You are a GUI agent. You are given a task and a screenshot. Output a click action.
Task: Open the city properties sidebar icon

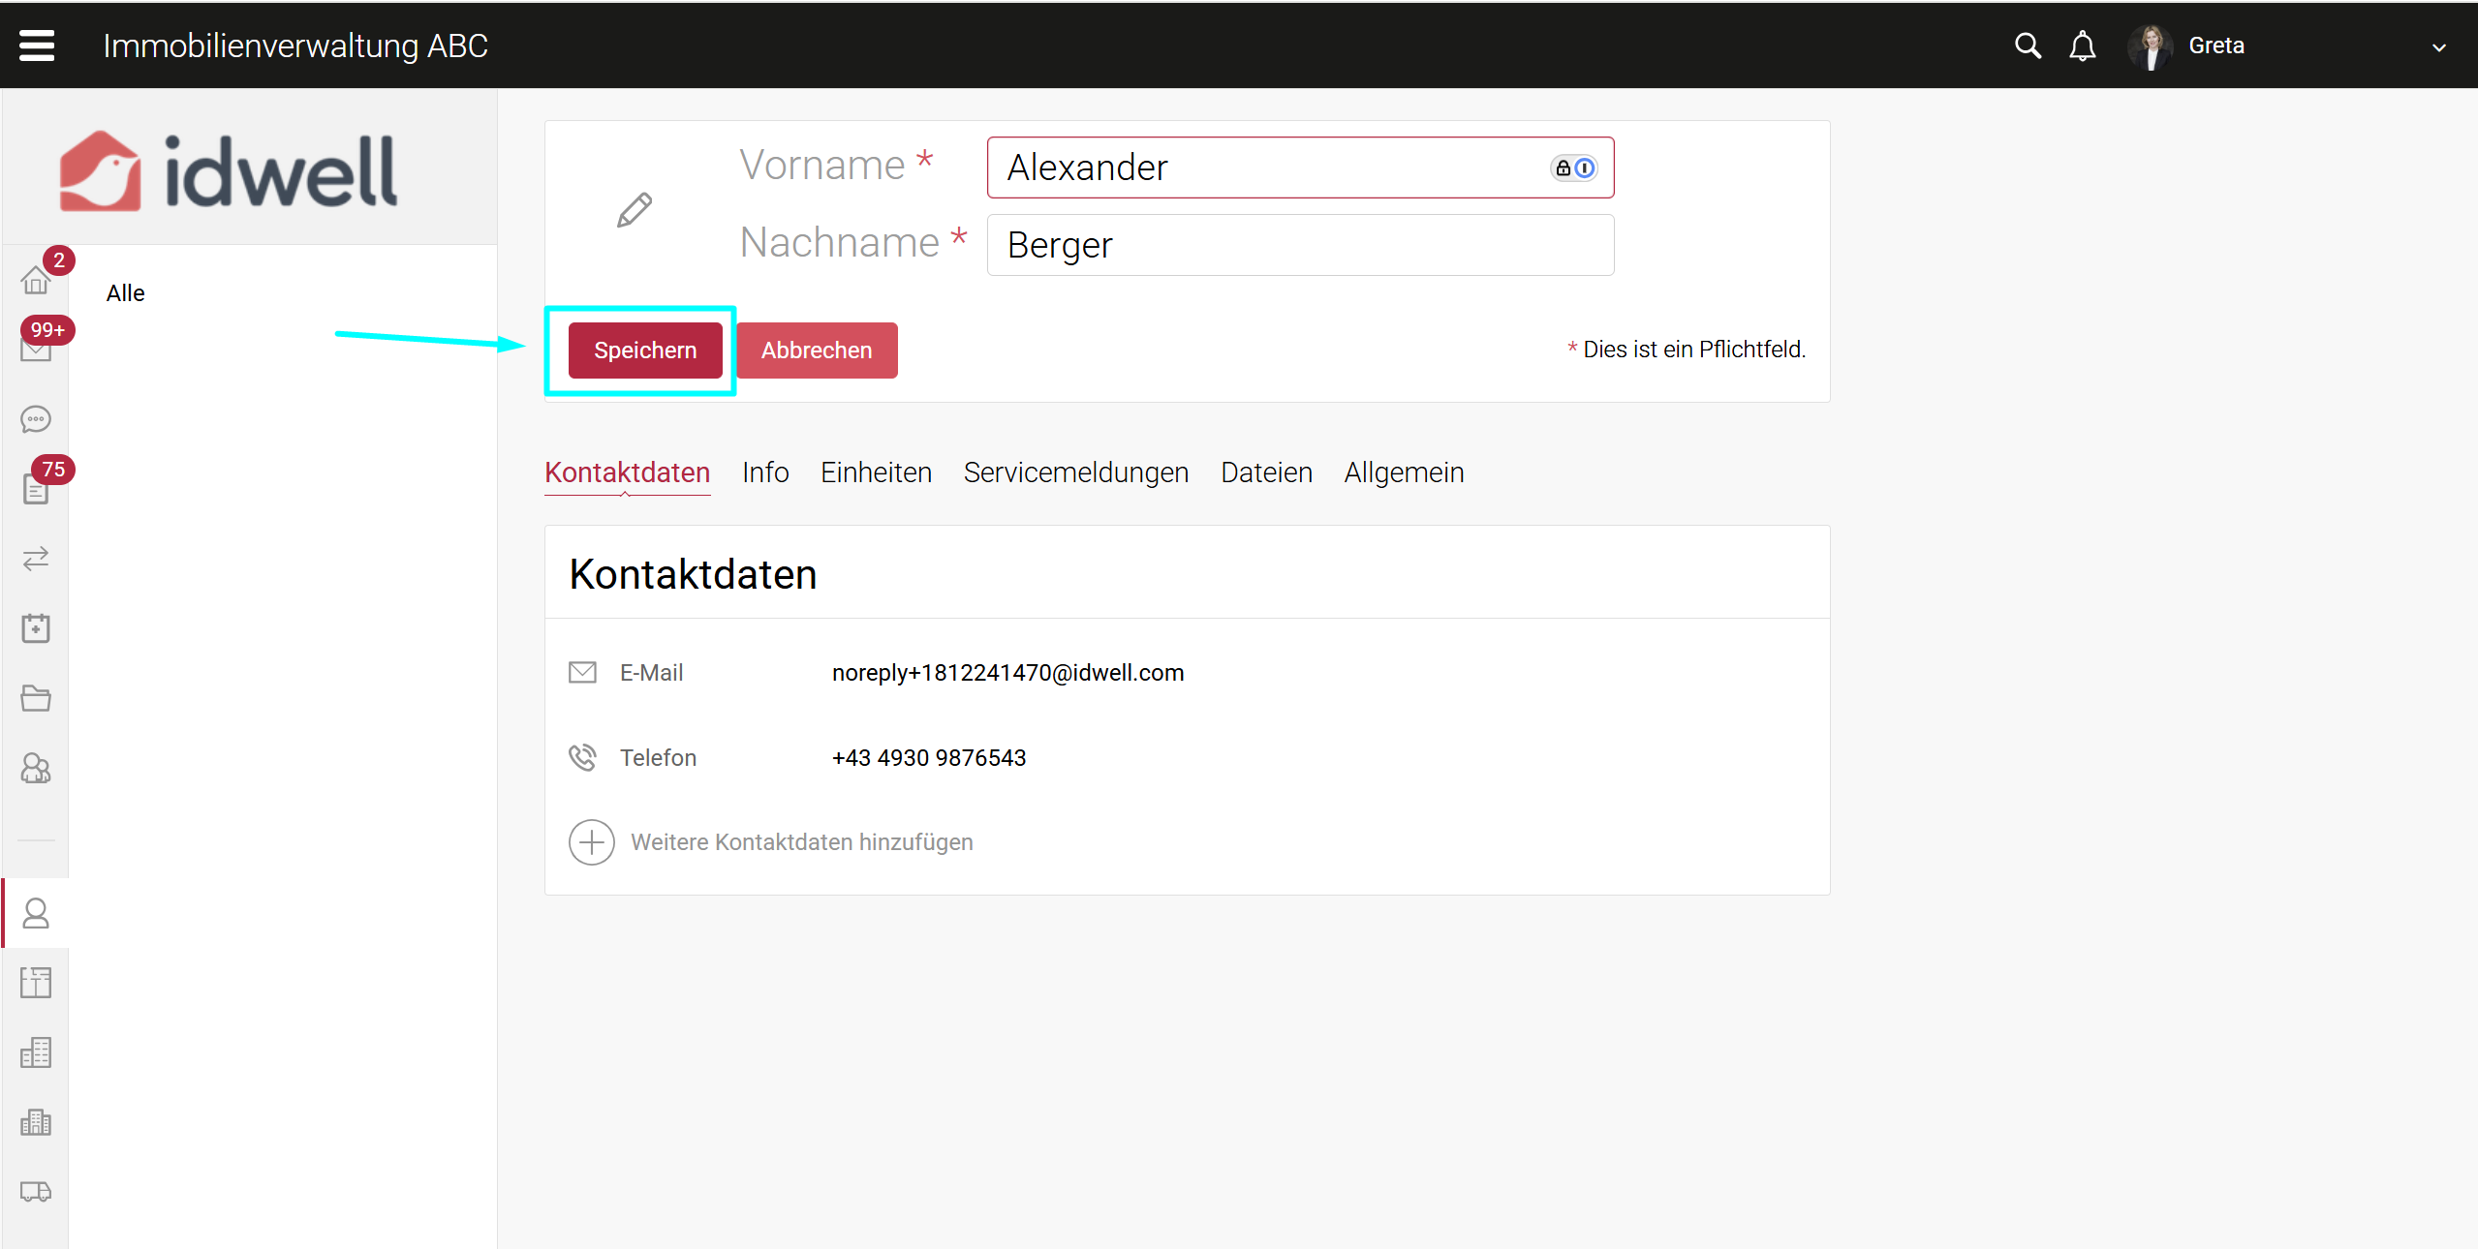(36, 1122)
